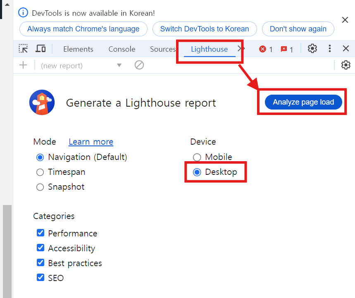Open the Learn more link about modes
The height and width of the screenshot is (298, 355).
[91, 142]
